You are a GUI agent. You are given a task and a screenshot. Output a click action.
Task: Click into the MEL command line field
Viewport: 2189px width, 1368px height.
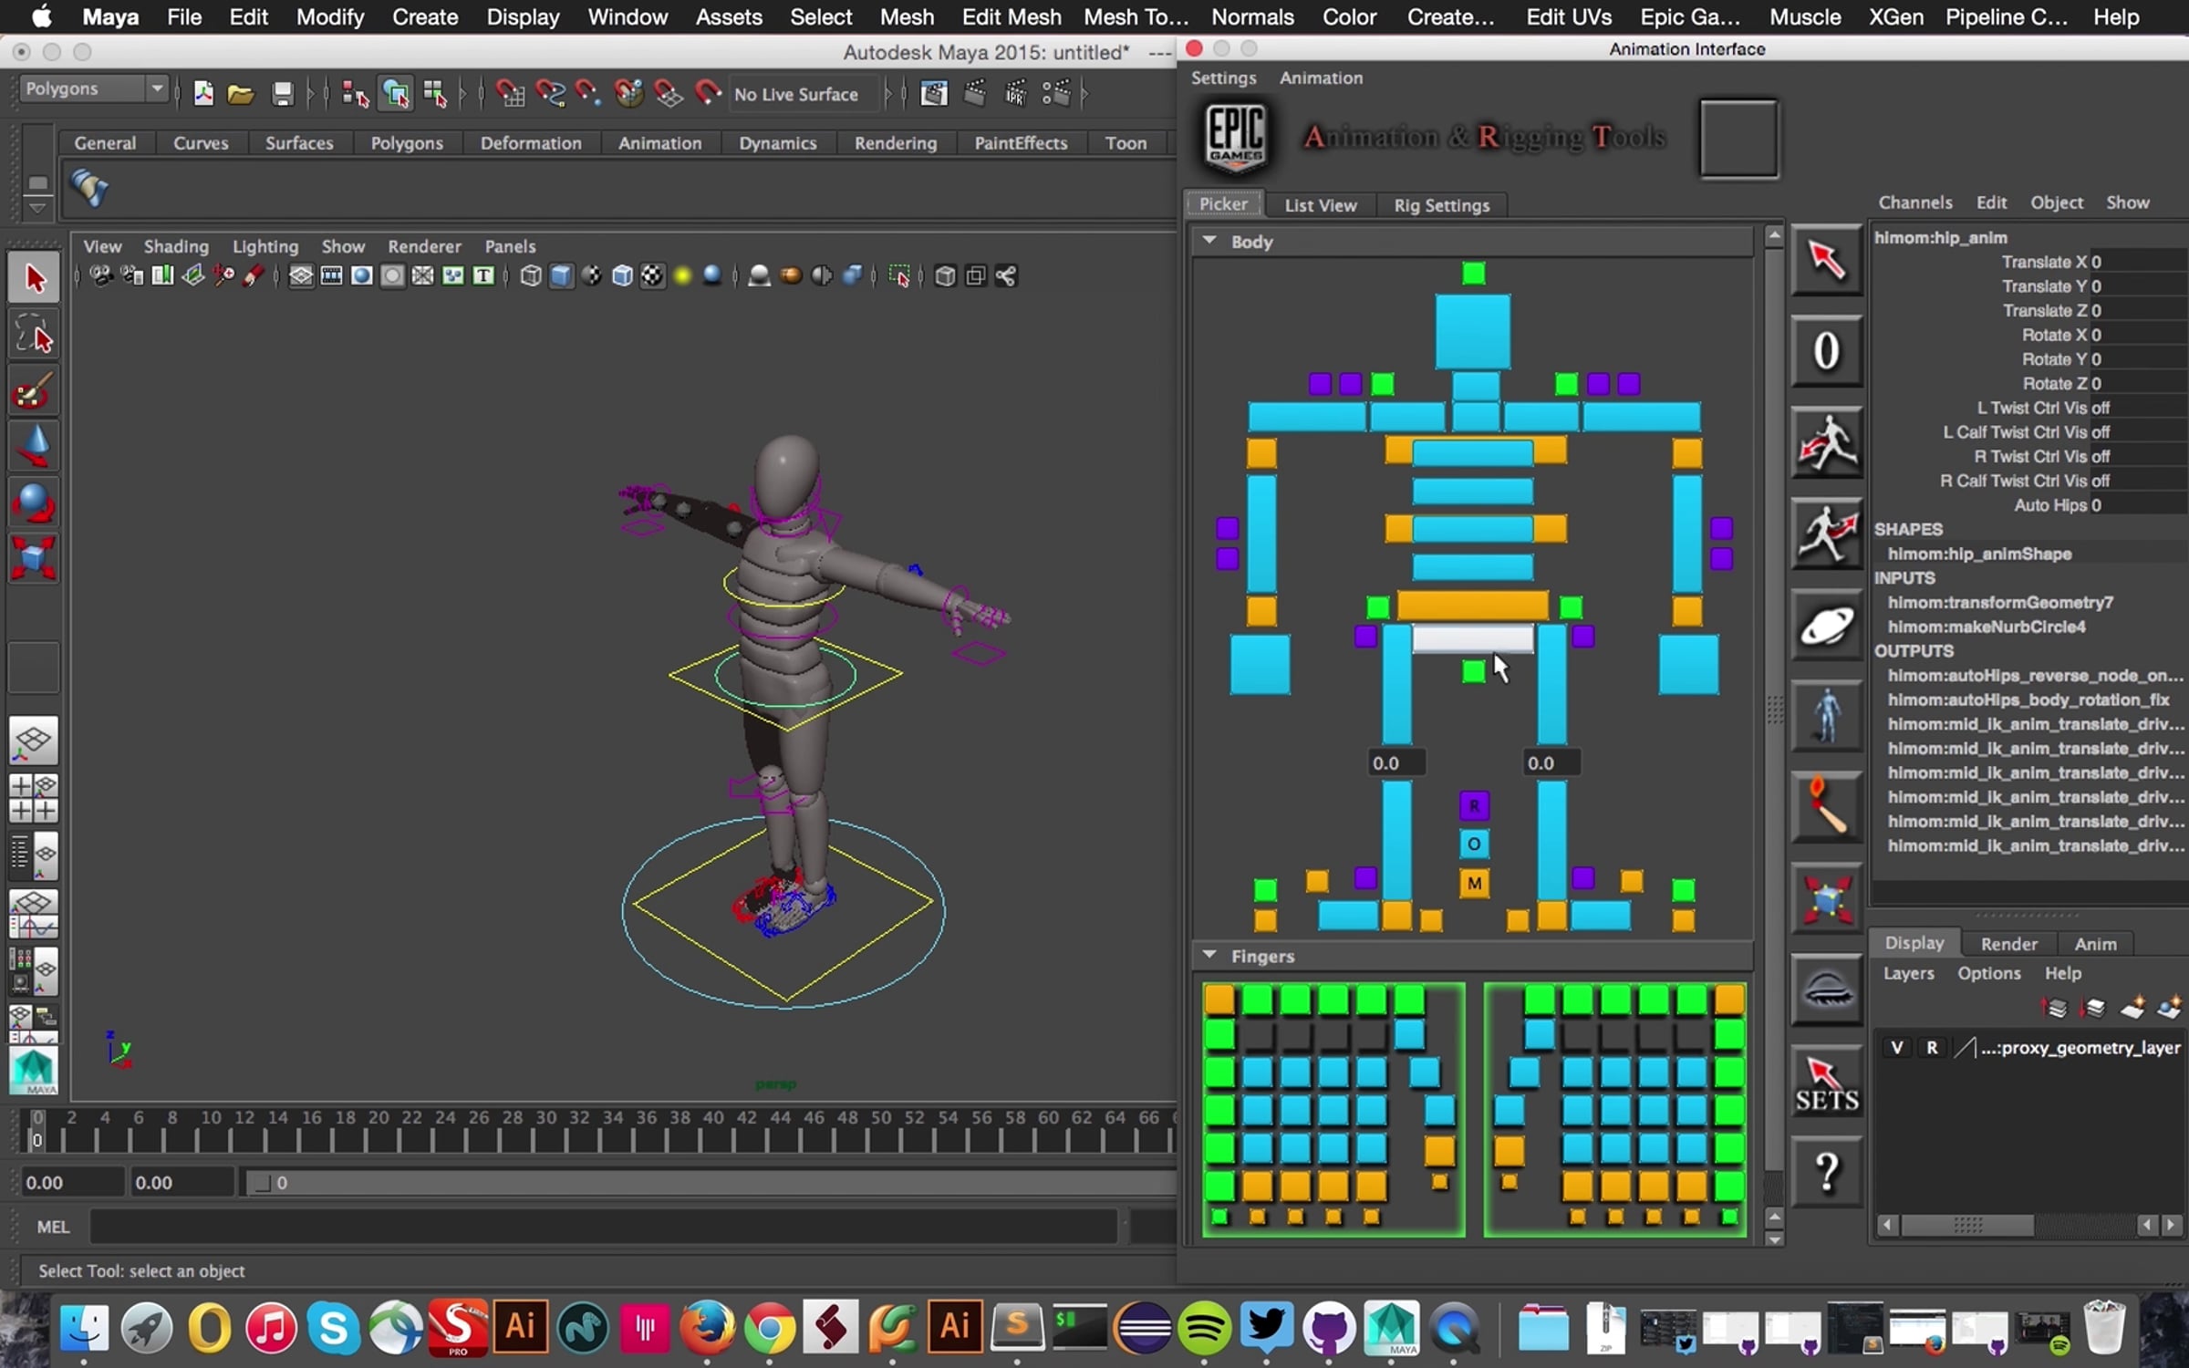[603, 1227]
